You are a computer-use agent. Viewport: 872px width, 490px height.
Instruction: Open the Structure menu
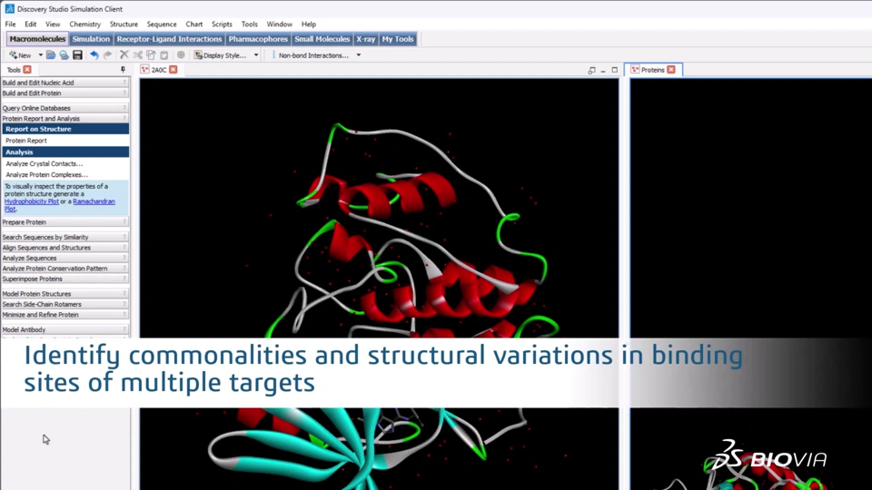pos(124,24)
